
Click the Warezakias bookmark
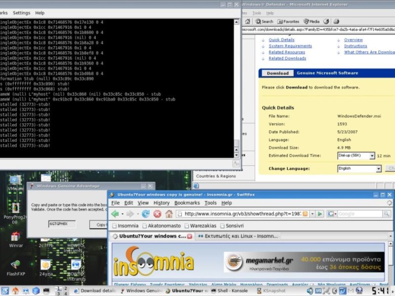[200, 226]
